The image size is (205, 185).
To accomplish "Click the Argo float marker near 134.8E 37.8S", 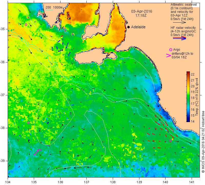I will [x=29, y=123].
